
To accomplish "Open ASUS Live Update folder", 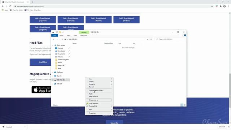I will click(63, 60).
